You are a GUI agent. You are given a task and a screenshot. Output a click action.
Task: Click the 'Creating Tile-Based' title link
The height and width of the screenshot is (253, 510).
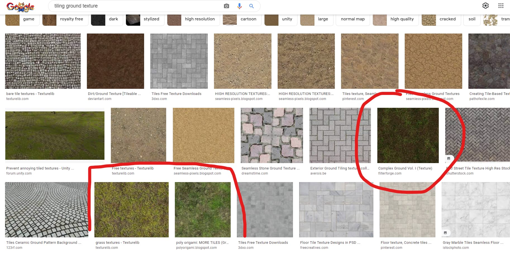(x=490, y=94)
